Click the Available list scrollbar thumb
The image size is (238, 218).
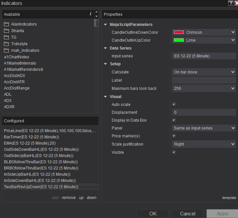pyautogui.click(x=96, y=23)
